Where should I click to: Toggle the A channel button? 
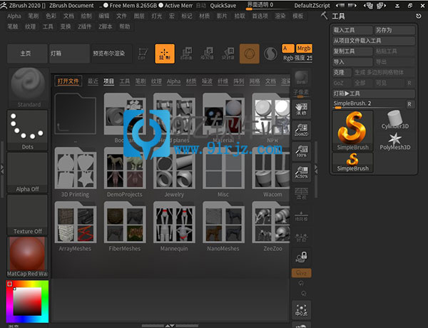click(288, 48)
